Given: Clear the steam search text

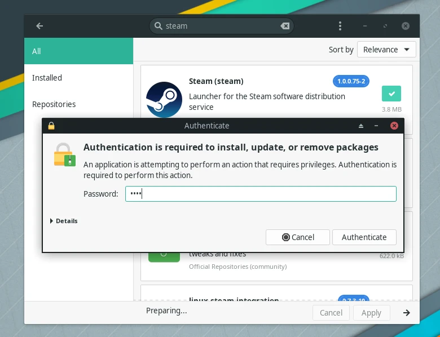Looking at the screenshot, I should pyautogui.click(x=285, y=26).
